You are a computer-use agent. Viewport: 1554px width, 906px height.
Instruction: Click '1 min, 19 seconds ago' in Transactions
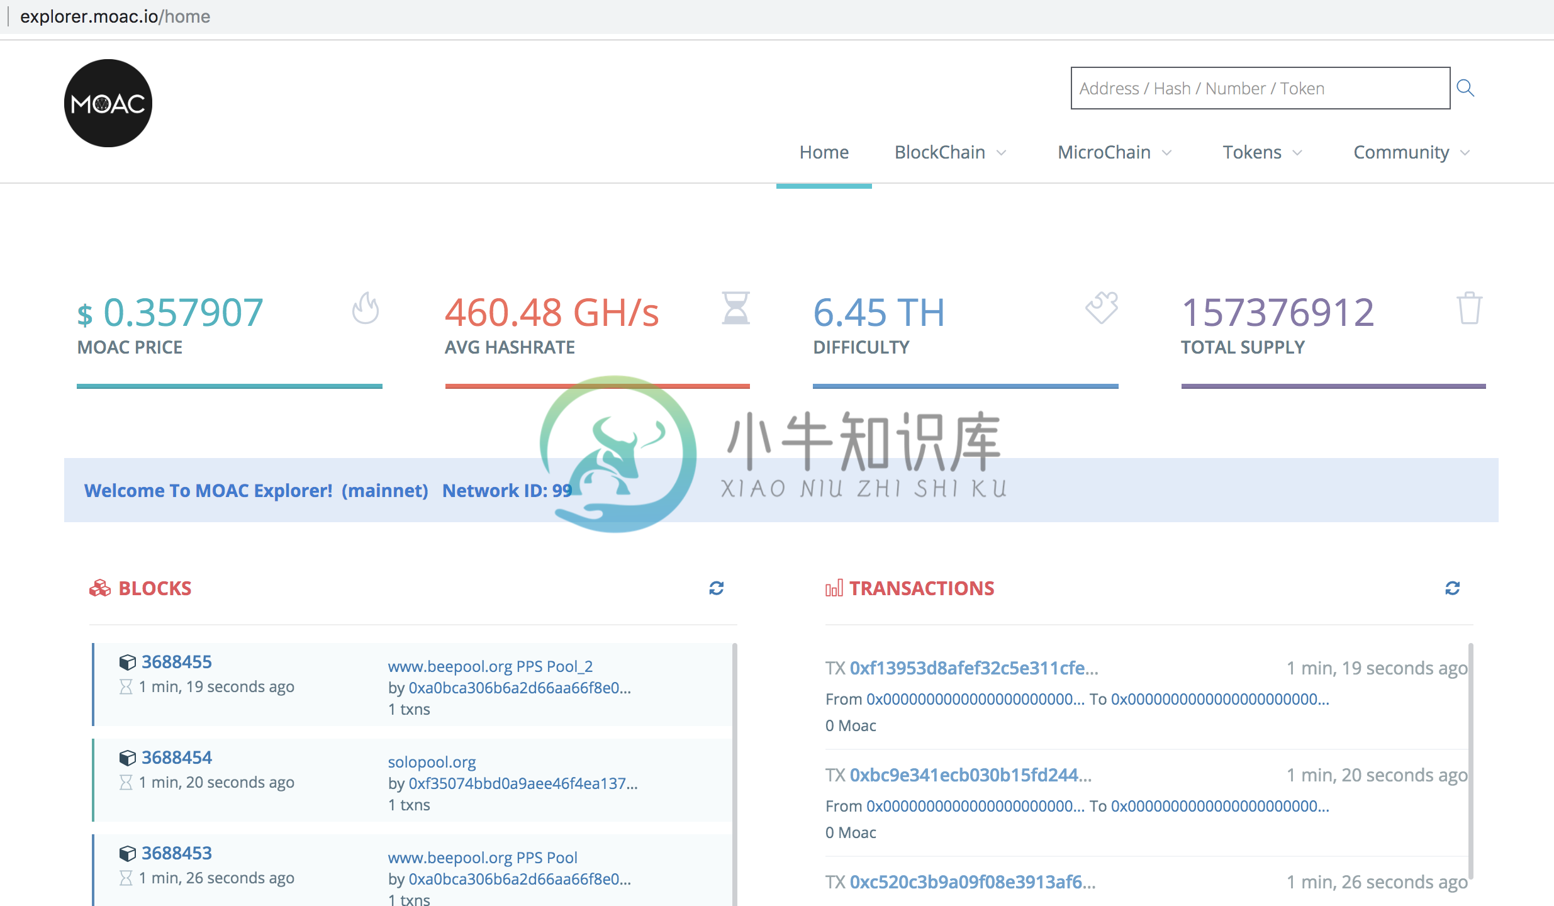1377,668
